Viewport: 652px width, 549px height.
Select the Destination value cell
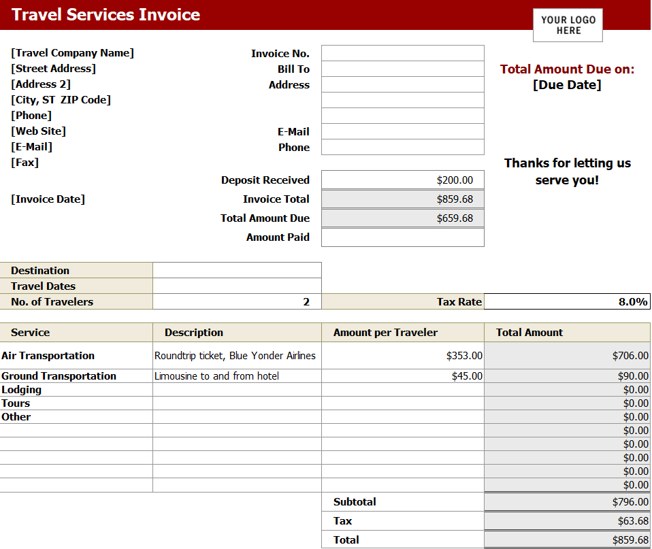(x=237, y=270)
